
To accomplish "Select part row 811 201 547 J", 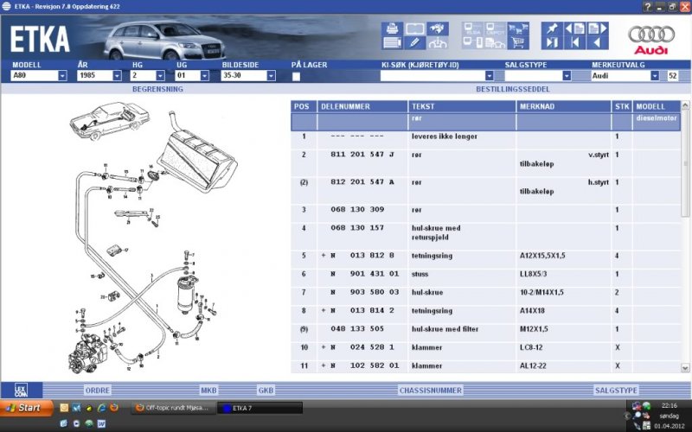I will pyautogui.click(x=362, y=155).
